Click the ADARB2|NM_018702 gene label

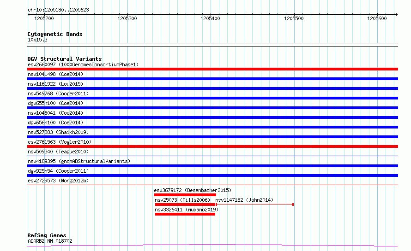(50, 241)
